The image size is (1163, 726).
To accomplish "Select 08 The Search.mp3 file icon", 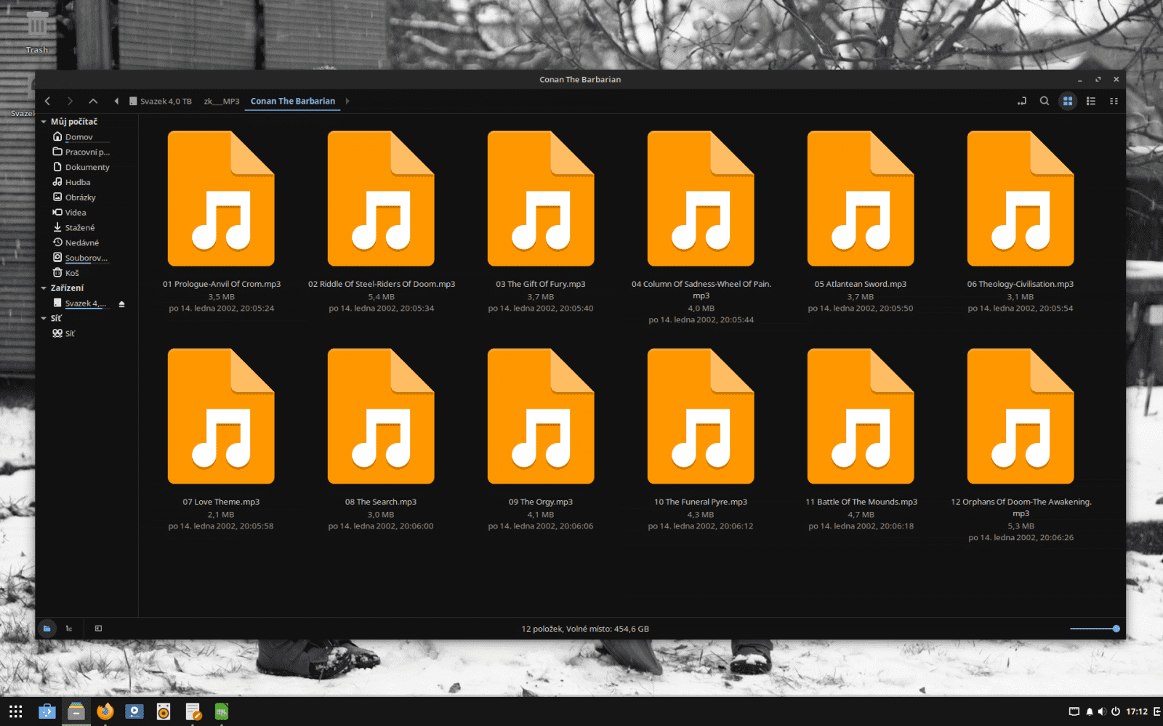I will pyautogui.click(x=381, y=416).
